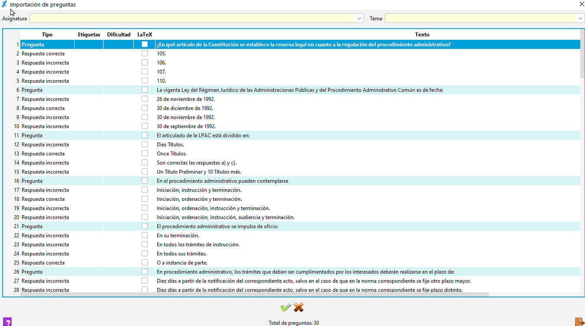This screenshot has width=585, height=326.
Task: Tick LaTeX for row 16 Pregunta
Action: tap(145, 181)
